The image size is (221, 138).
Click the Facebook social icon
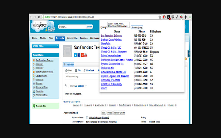pyautogui.click(x=79, y=55)
